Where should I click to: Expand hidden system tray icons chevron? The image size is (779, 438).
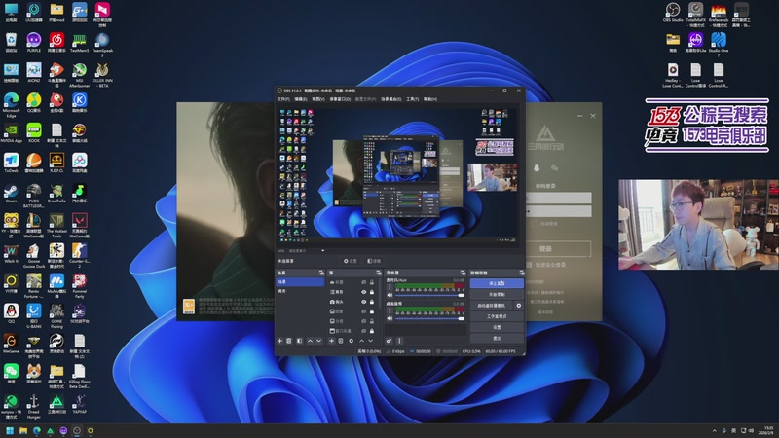715,430
